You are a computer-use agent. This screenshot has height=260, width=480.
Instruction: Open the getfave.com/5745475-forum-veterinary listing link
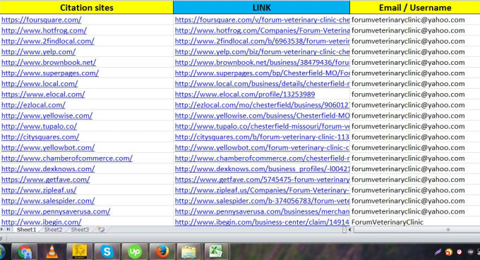[x=262, y=180]
